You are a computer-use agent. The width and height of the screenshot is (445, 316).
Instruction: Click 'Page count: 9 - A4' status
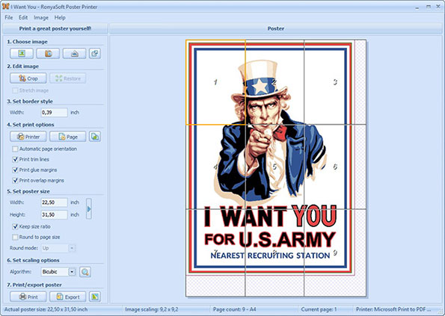click(x=234, y=309)
